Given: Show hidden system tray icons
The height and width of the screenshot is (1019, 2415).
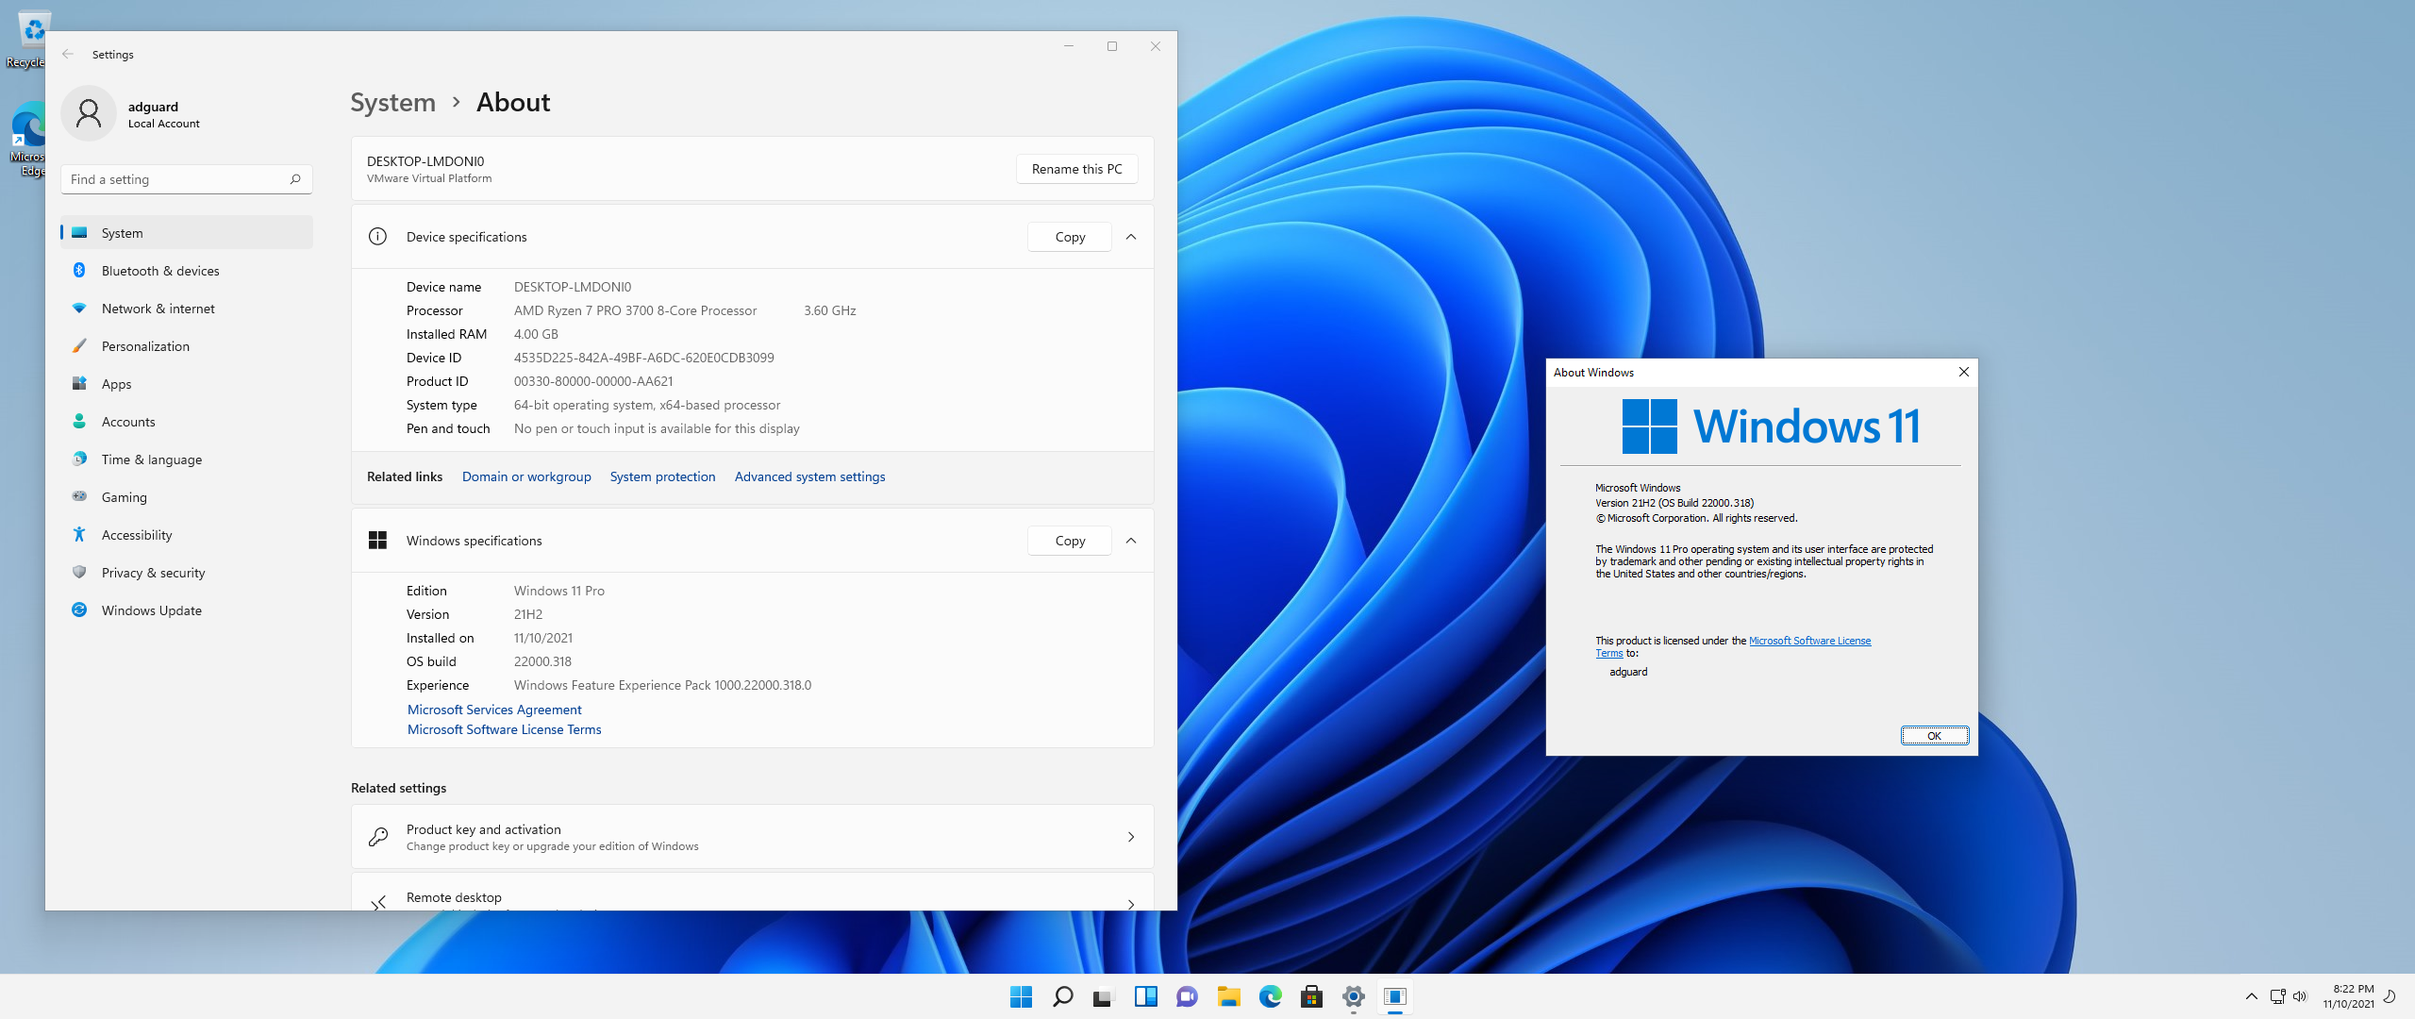Looking at the screenshot, I should (2251, 996).
